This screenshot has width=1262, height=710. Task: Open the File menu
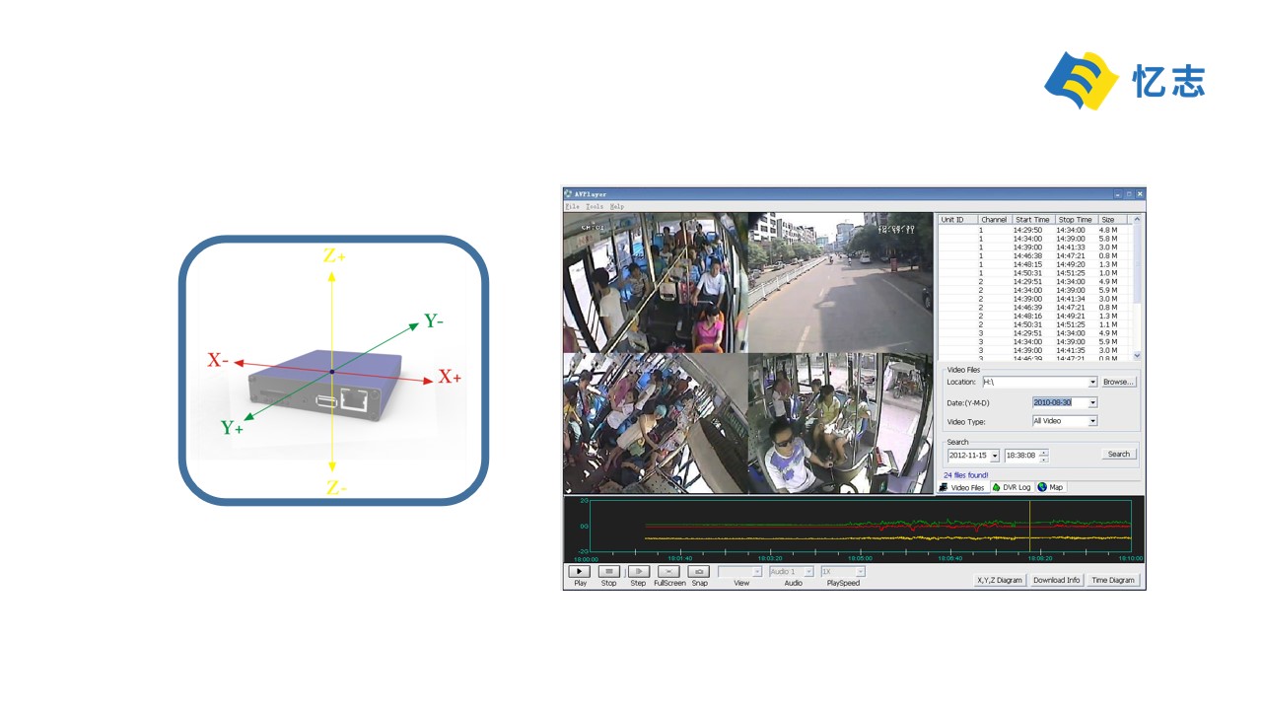pos(572,207)
